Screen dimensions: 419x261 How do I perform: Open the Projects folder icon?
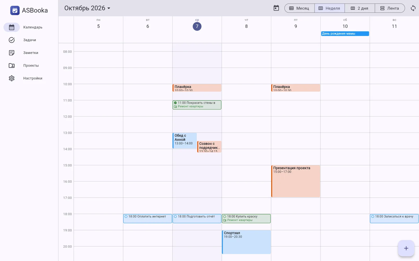(12, 66)
